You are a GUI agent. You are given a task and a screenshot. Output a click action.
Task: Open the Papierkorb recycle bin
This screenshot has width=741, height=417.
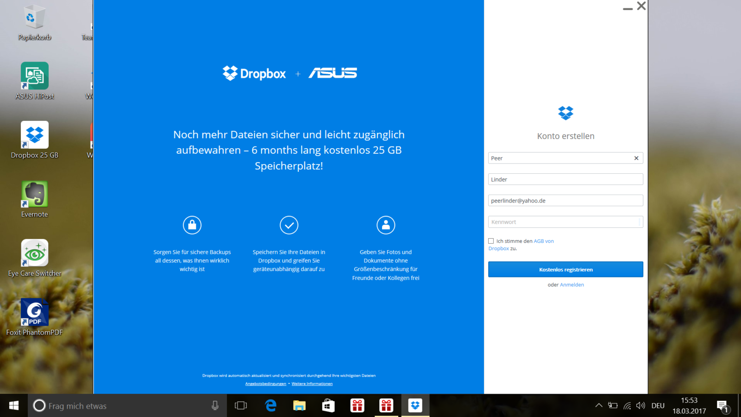(x=35, y=18)
